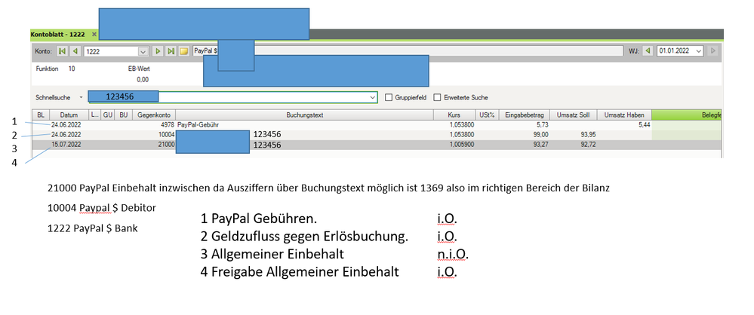Enable the Gruppierfeld checkbox
Screen dimensions: 754x315
coord(389,97)
